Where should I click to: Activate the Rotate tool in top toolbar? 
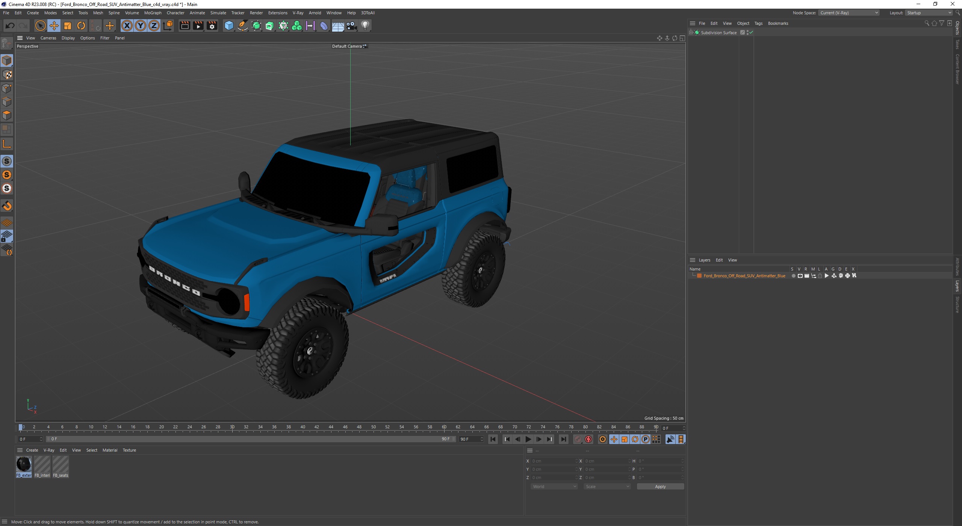pyautogui.click(x=81, y=26)
